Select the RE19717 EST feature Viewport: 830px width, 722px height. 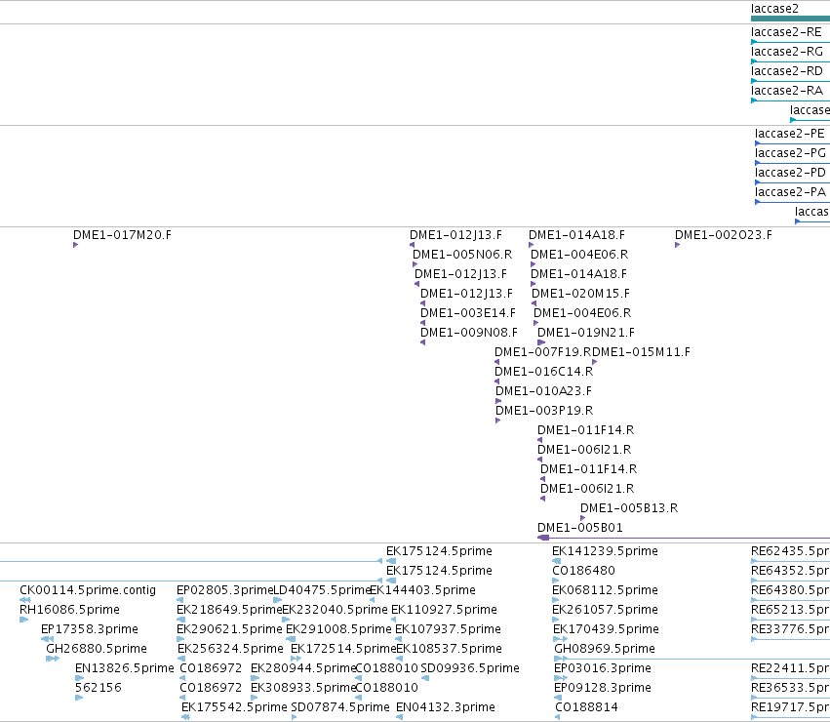pyautogui.click(x=790, y=707)
